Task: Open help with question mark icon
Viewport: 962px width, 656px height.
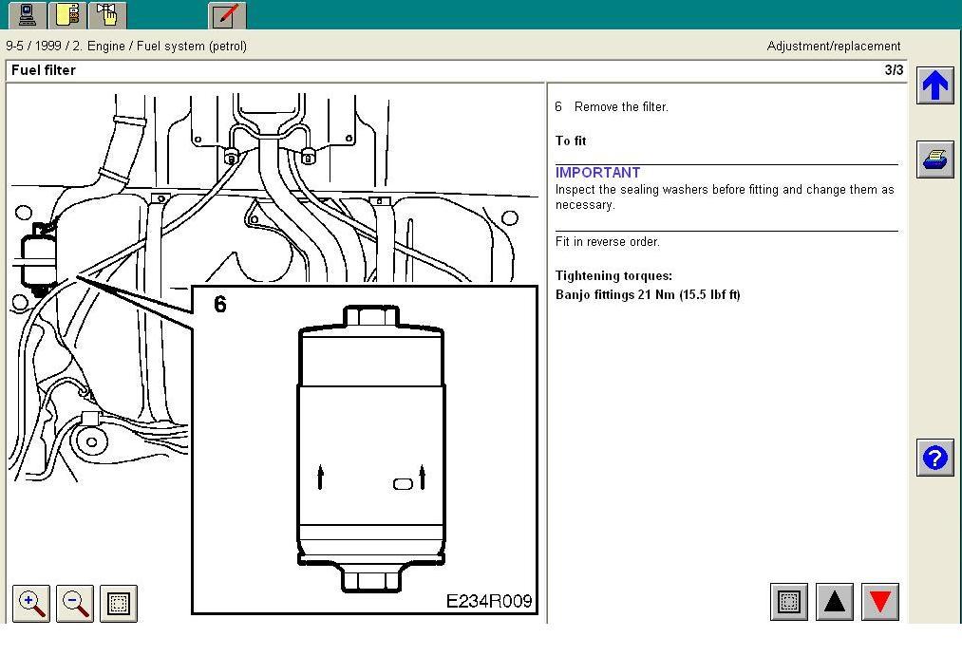Action: 935,458
